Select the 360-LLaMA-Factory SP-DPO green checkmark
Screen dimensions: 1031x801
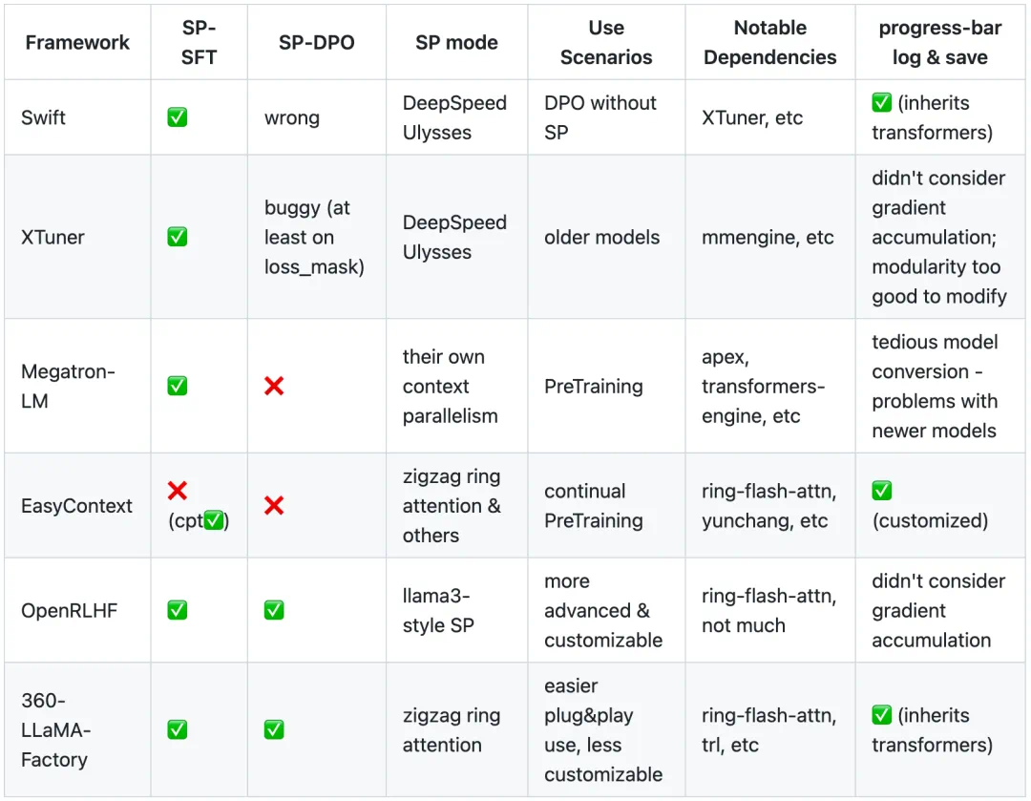[274, 729]
